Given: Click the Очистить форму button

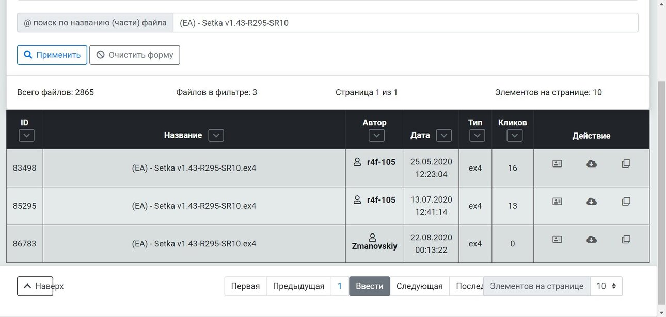Looking at the screenshot, I should (x=135, y=55).
